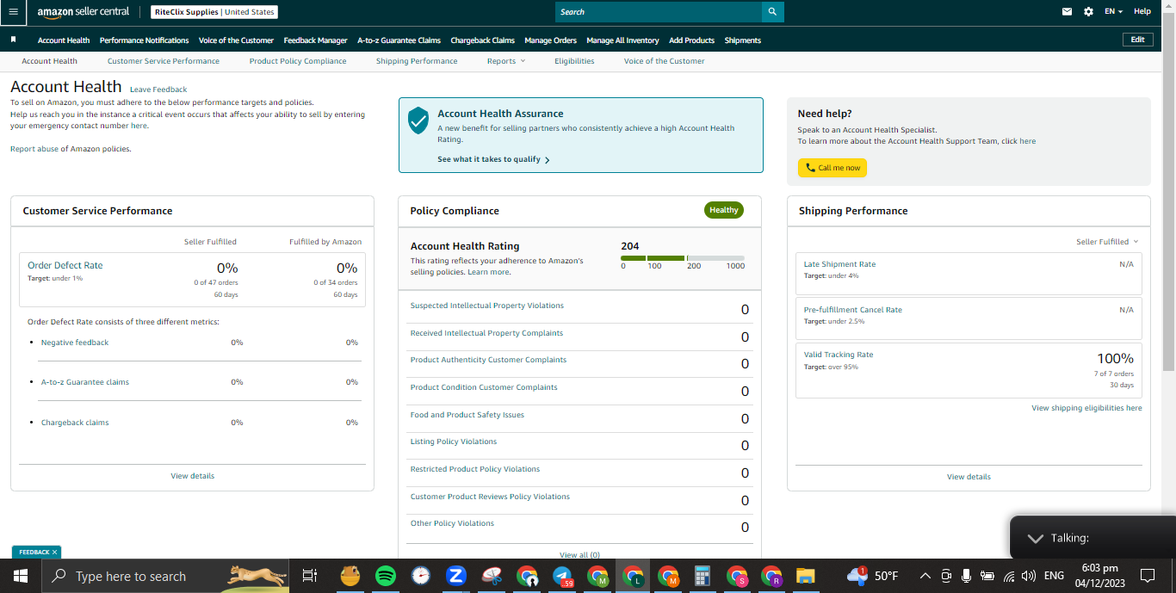Click the Call me now button
Image resolution: width=1176 pixels, height=593 pixels.
pos(832,168)
